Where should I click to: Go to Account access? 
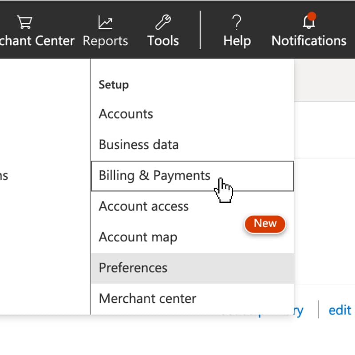144,206
